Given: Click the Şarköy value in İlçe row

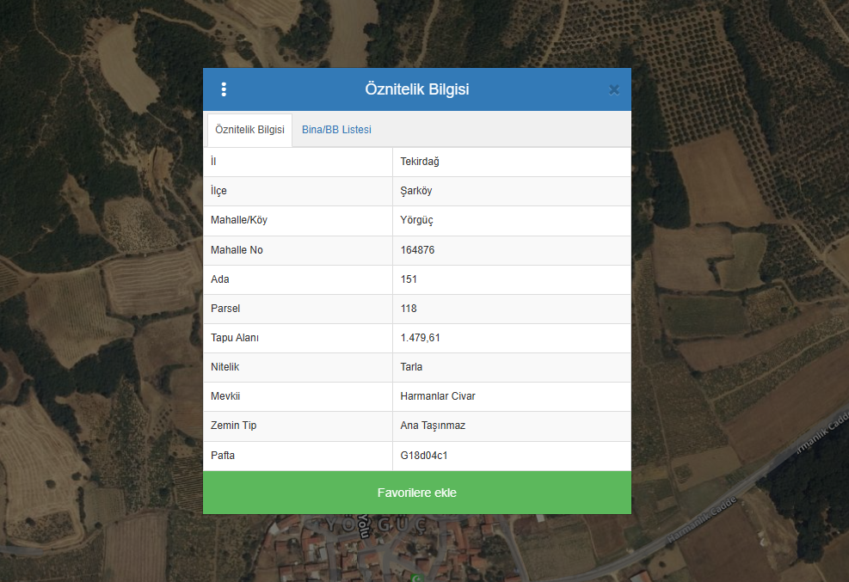Looking at the screenshot, I should 416,191.
